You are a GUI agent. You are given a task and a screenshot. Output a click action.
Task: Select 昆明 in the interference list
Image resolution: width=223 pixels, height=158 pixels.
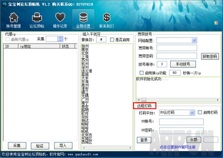(x=85, y=110)
